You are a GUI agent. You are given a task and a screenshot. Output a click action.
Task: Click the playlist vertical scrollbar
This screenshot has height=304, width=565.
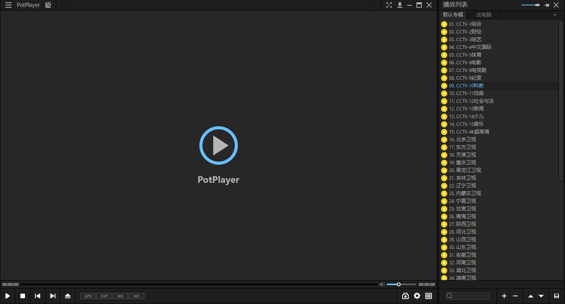tap(561, 100)
